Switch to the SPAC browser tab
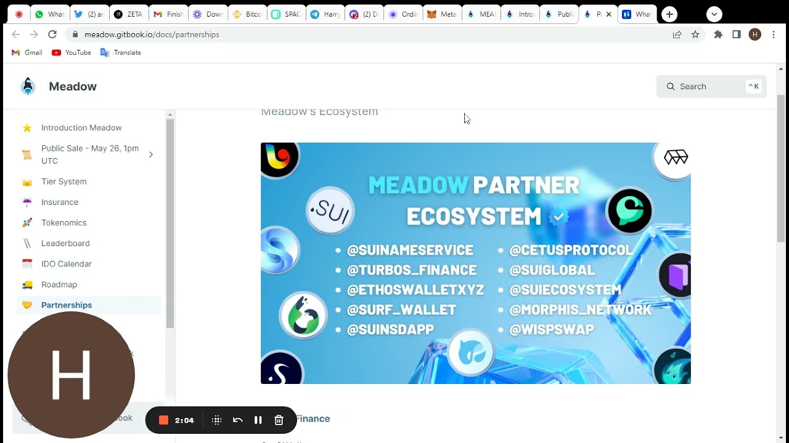Screen dimensions: 789x443 point(285,14)
